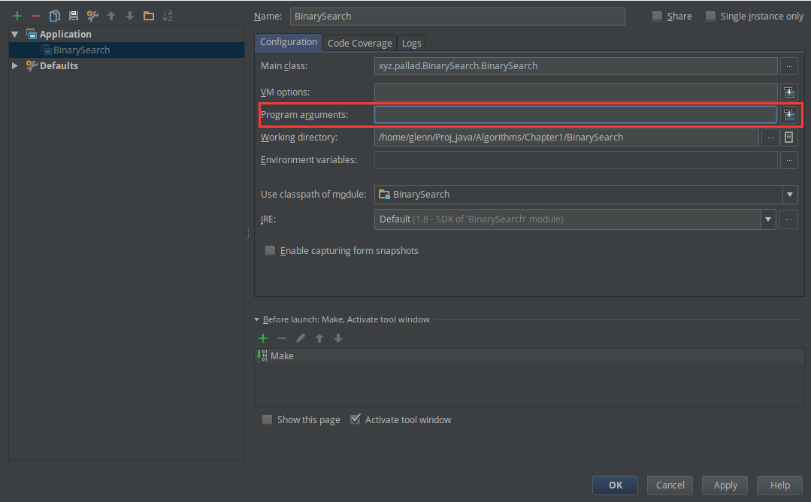
Task: Open the Logs tab
Action: [x=411, y=43]
